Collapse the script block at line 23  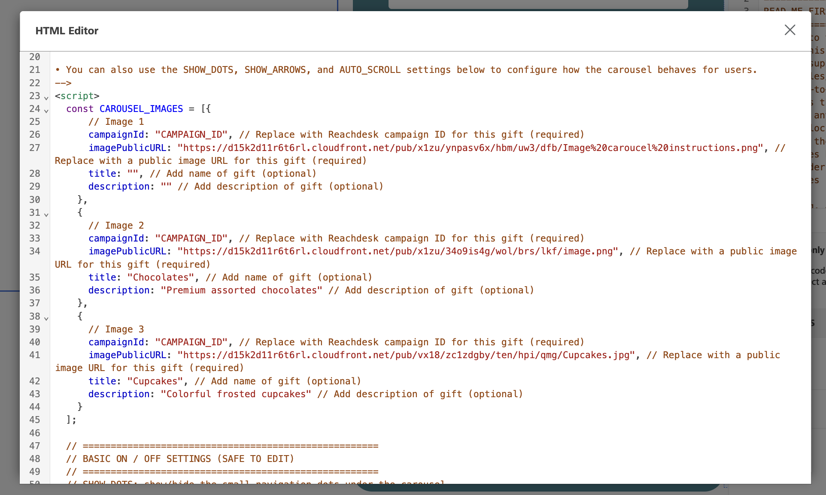tap(46, 98)
